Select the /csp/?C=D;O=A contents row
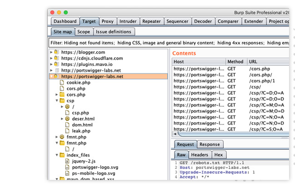The image size is (295, 190). [x=231, y=93]
